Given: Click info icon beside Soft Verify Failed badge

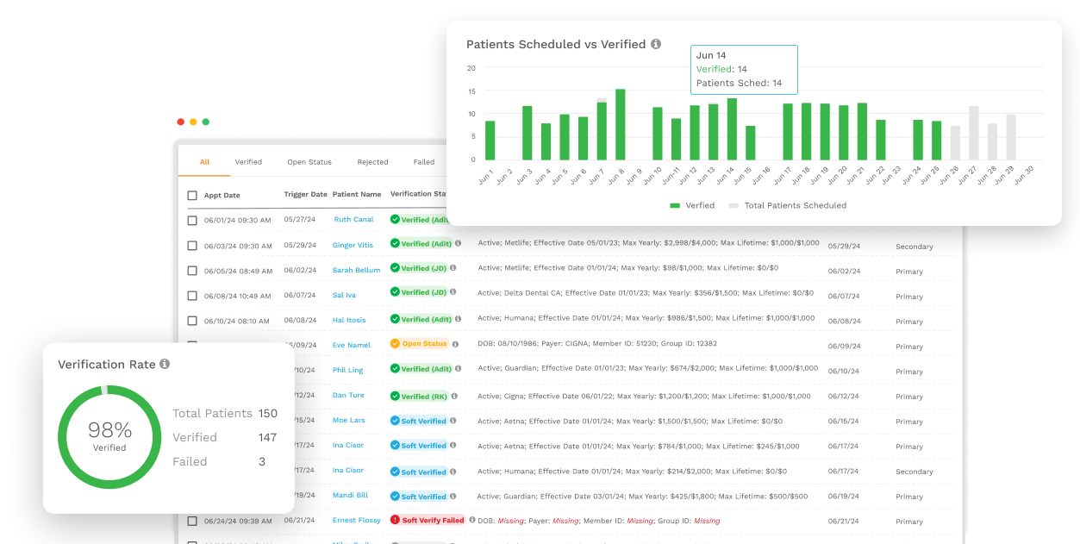Looking at the screenshot, I should (471, 520).
